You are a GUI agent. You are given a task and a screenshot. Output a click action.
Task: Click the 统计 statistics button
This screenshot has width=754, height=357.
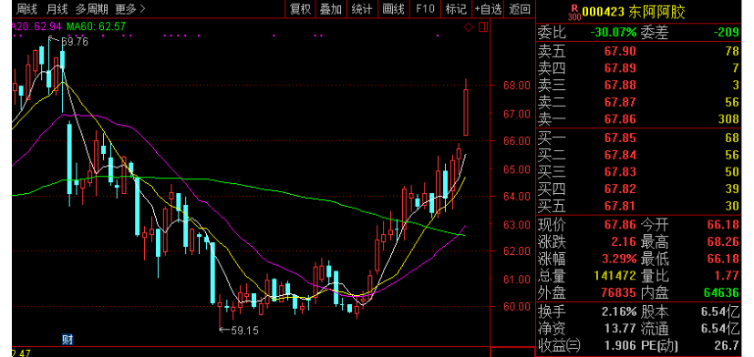tap(362, 8)
